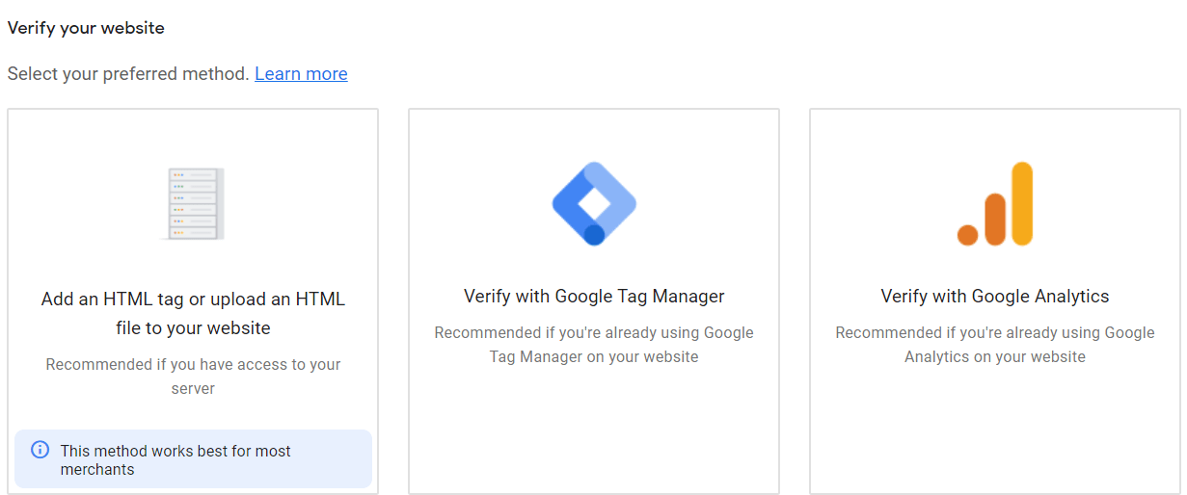Select "Add an HTML tag or upload" title
Viewport: 1187px width, 495px height.
coord(193,313)
